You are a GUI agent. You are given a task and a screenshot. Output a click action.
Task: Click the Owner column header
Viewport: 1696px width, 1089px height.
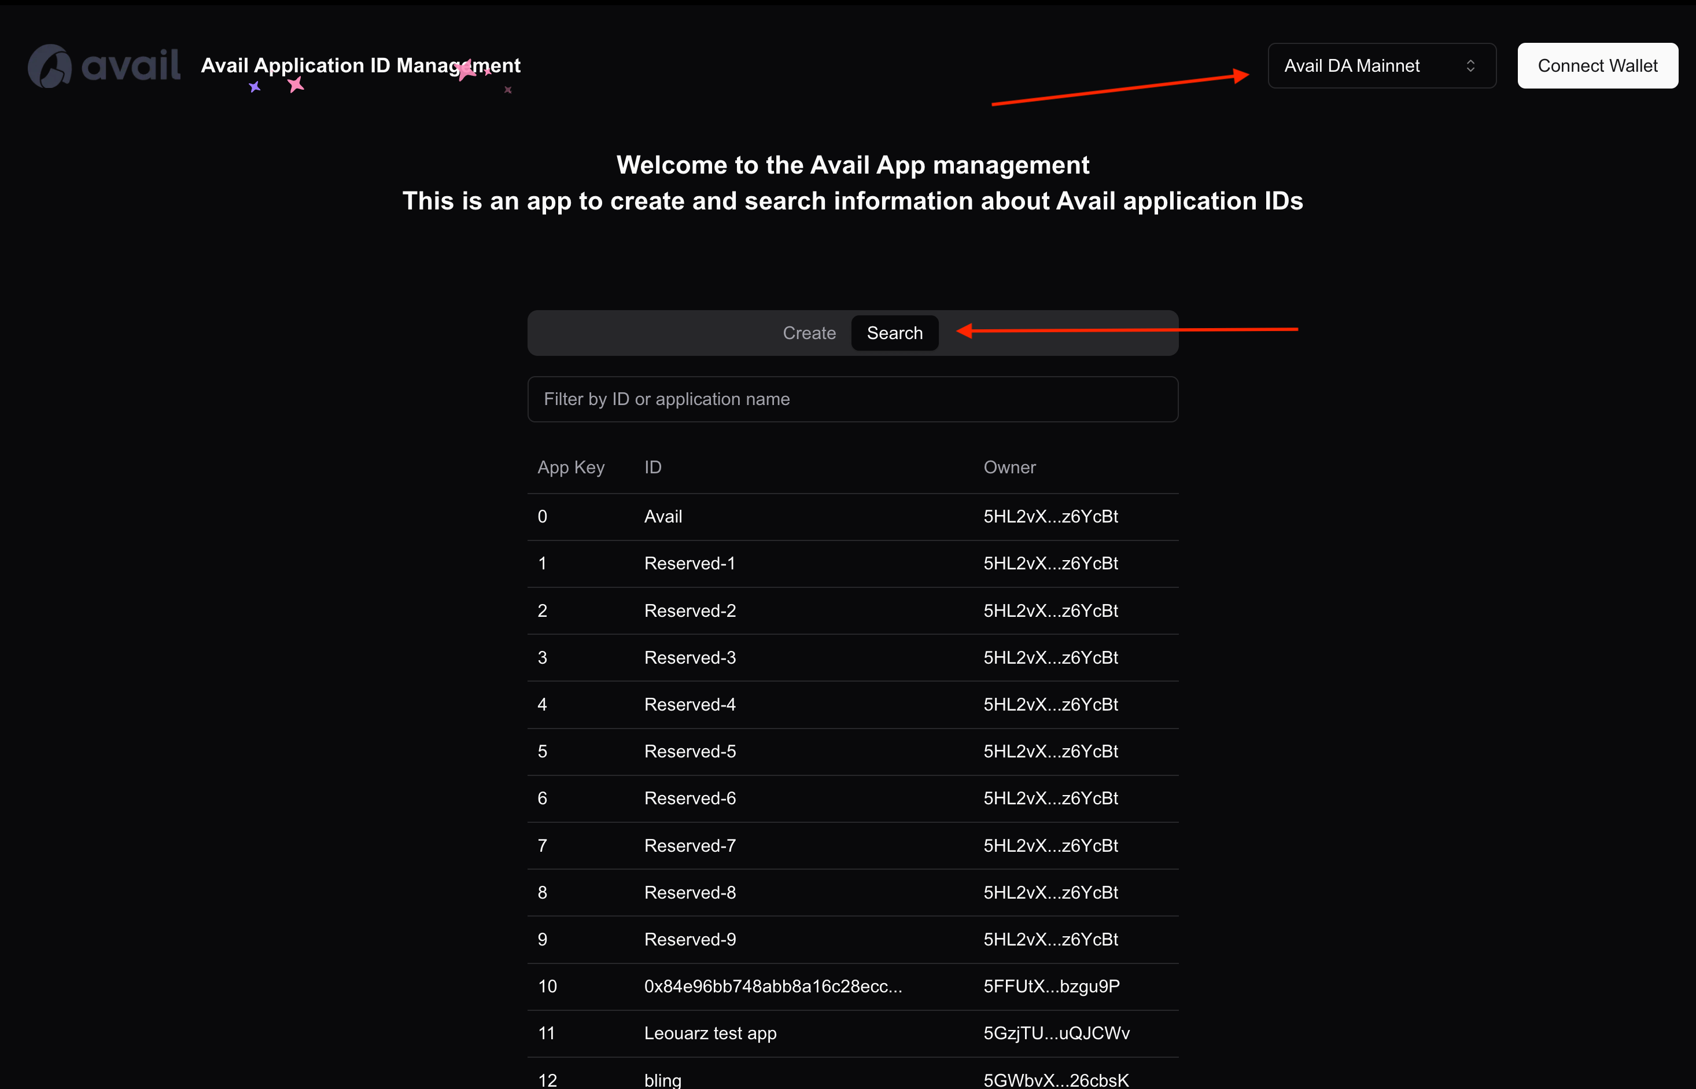click(x=1009, y=468)
